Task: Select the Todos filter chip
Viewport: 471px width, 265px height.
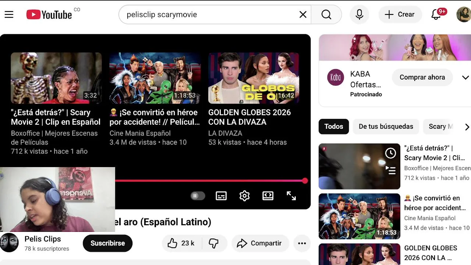Action: coord(334,127)
